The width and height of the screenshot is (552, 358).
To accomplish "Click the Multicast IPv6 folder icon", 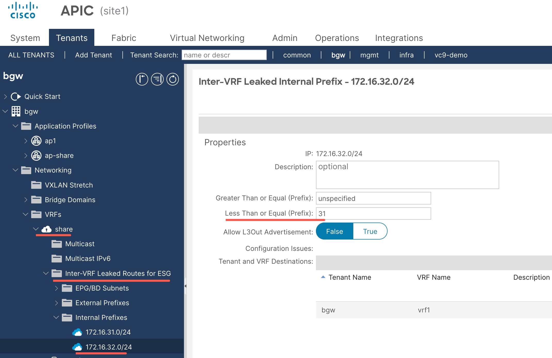I will [57, 259].
